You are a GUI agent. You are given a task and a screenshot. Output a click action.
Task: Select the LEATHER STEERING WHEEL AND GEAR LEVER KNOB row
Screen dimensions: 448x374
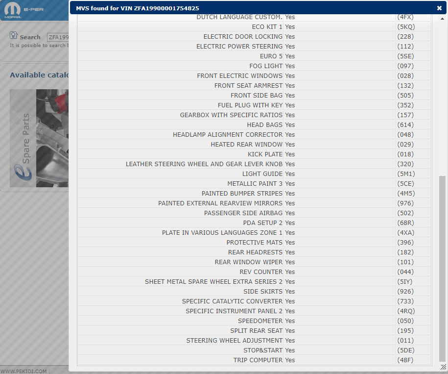point(204,164)
